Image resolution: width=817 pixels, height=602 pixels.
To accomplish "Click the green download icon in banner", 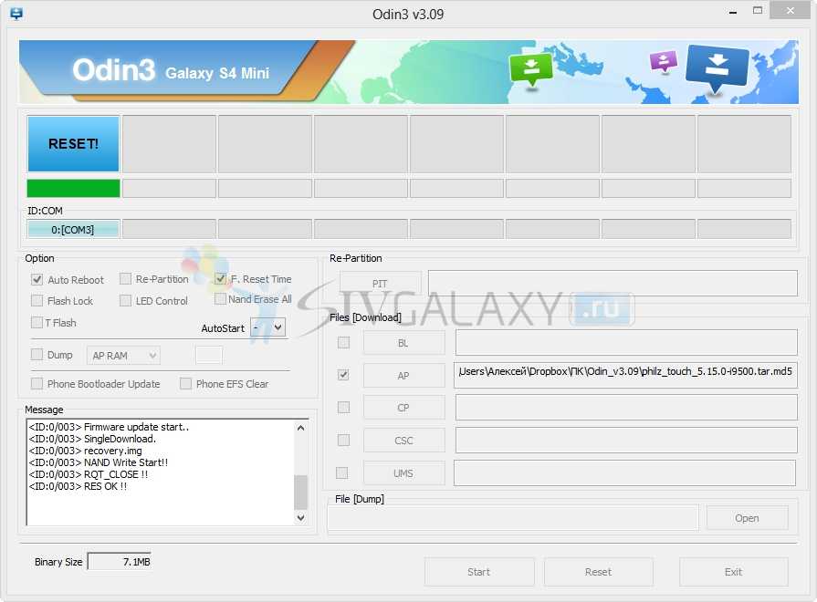I will click(531, 68).
